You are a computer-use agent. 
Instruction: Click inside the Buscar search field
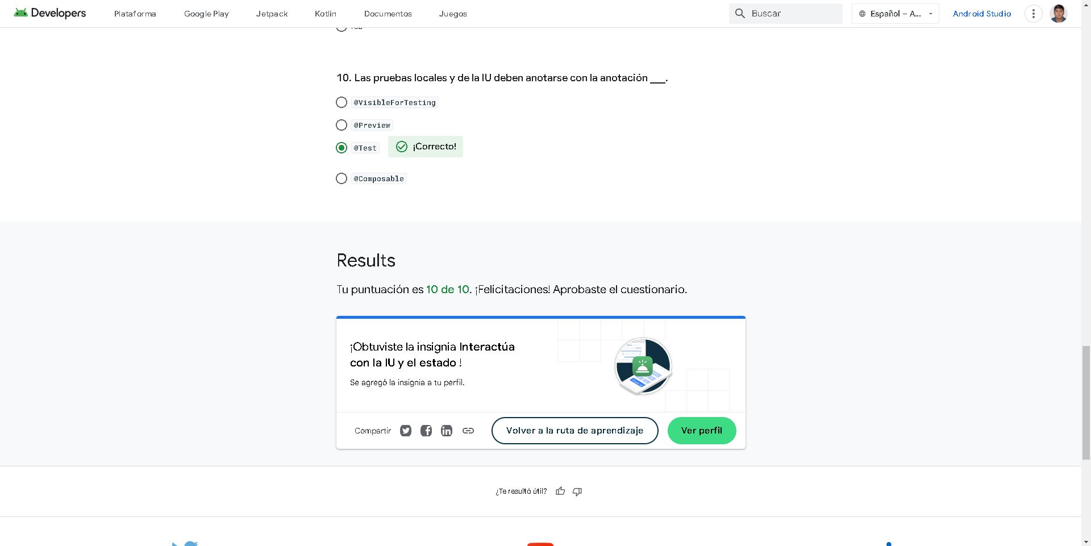pyautogui.click(x=790, y=13)
